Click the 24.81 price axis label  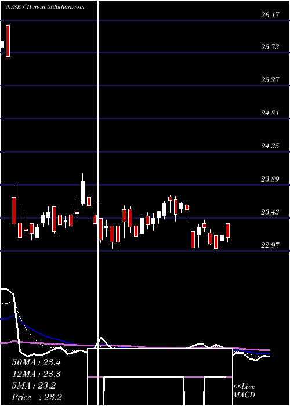tap(270, 113)
